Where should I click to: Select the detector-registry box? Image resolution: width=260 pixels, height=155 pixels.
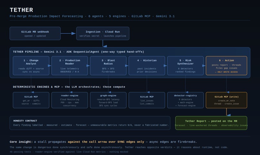185,100
